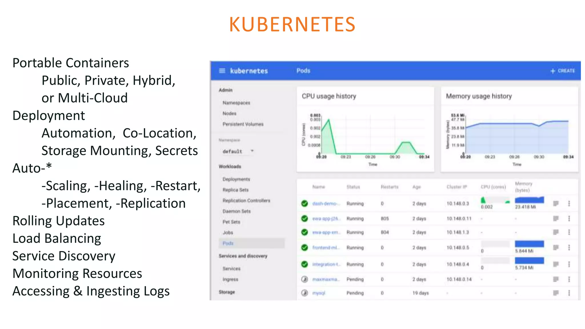585x329 pixels.
Task: Open the dash-demo pod link
Action: 326,204
